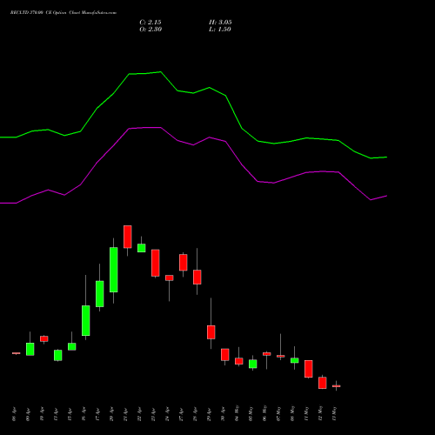Select the green candle for 09 Apr
Screen dimensions: 435x435
[x=30, y=349]
